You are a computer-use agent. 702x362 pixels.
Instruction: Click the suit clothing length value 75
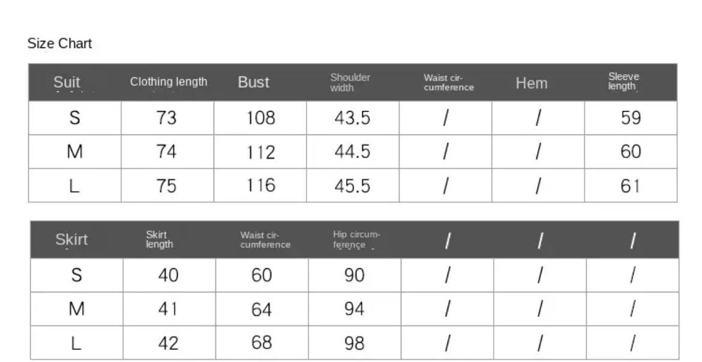point(166,186)
